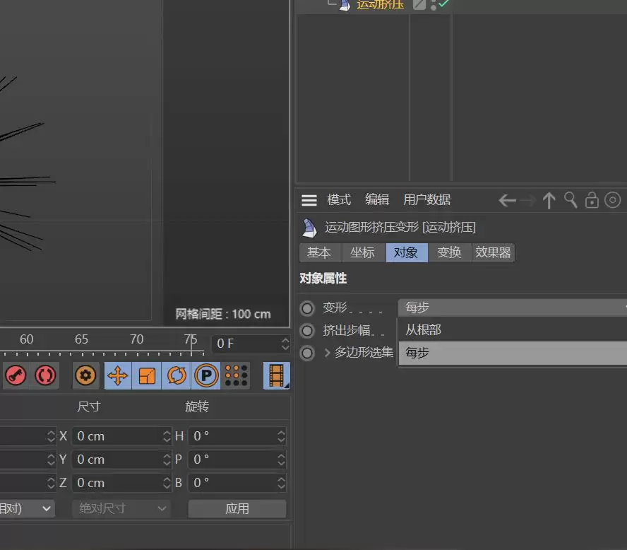Enable the record keyframe icon
627x550 pixels.
15,375
